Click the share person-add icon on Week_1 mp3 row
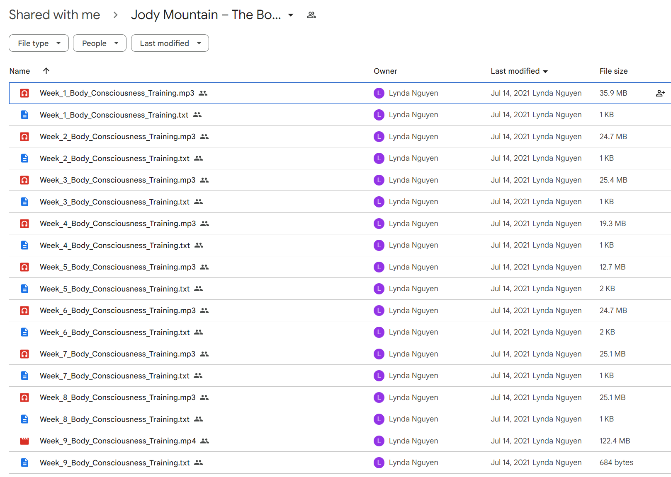 [660, 93]
